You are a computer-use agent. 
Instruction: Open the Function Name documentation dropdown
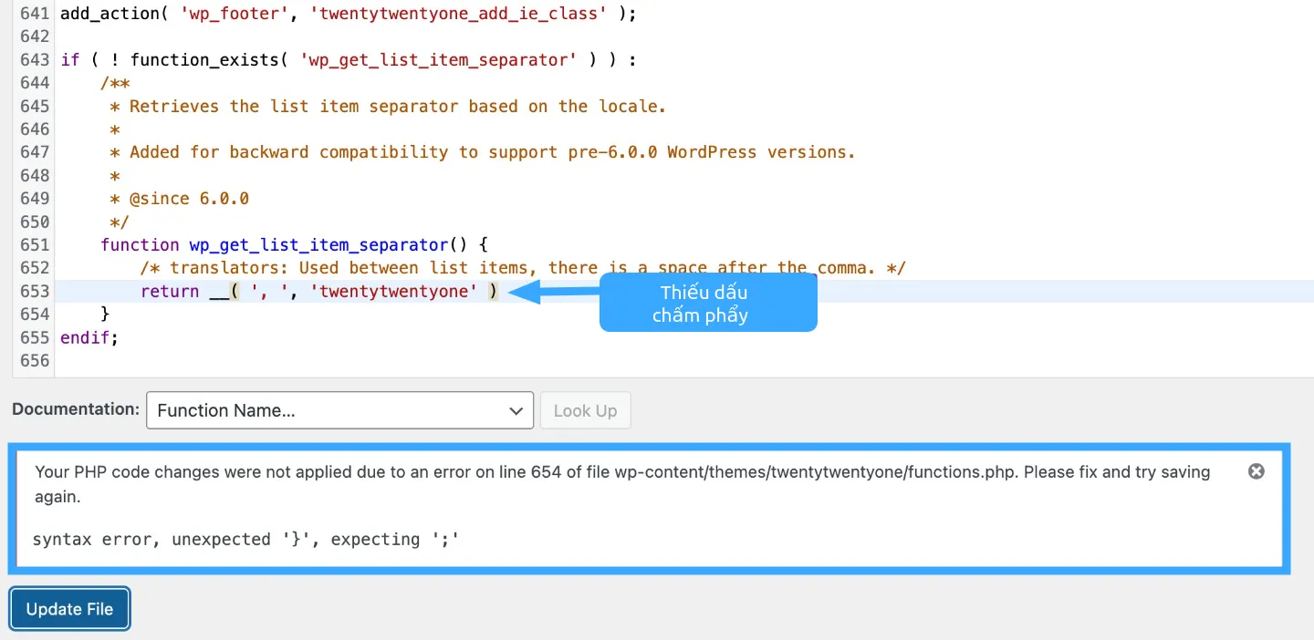(x=339, y=410)
